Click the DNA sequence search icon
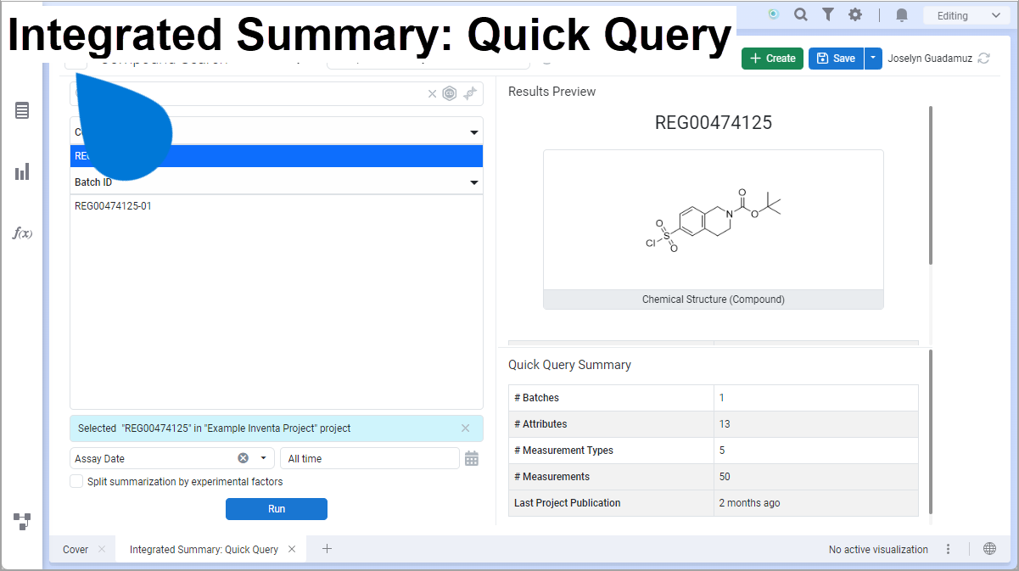 [x=471, y=93]
